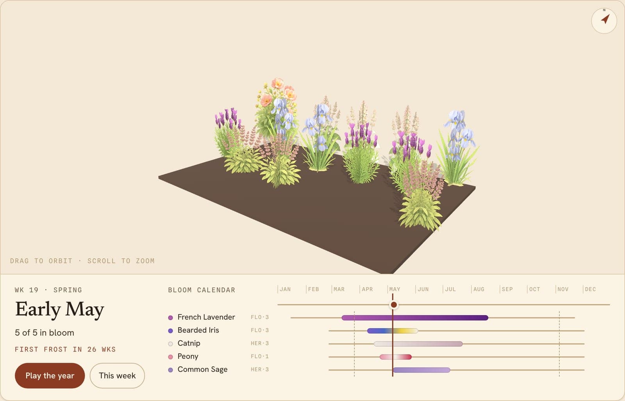The image size is (625, 401).
Task: Jump to MAR on the month axis
Action: (x=339, y=289)
